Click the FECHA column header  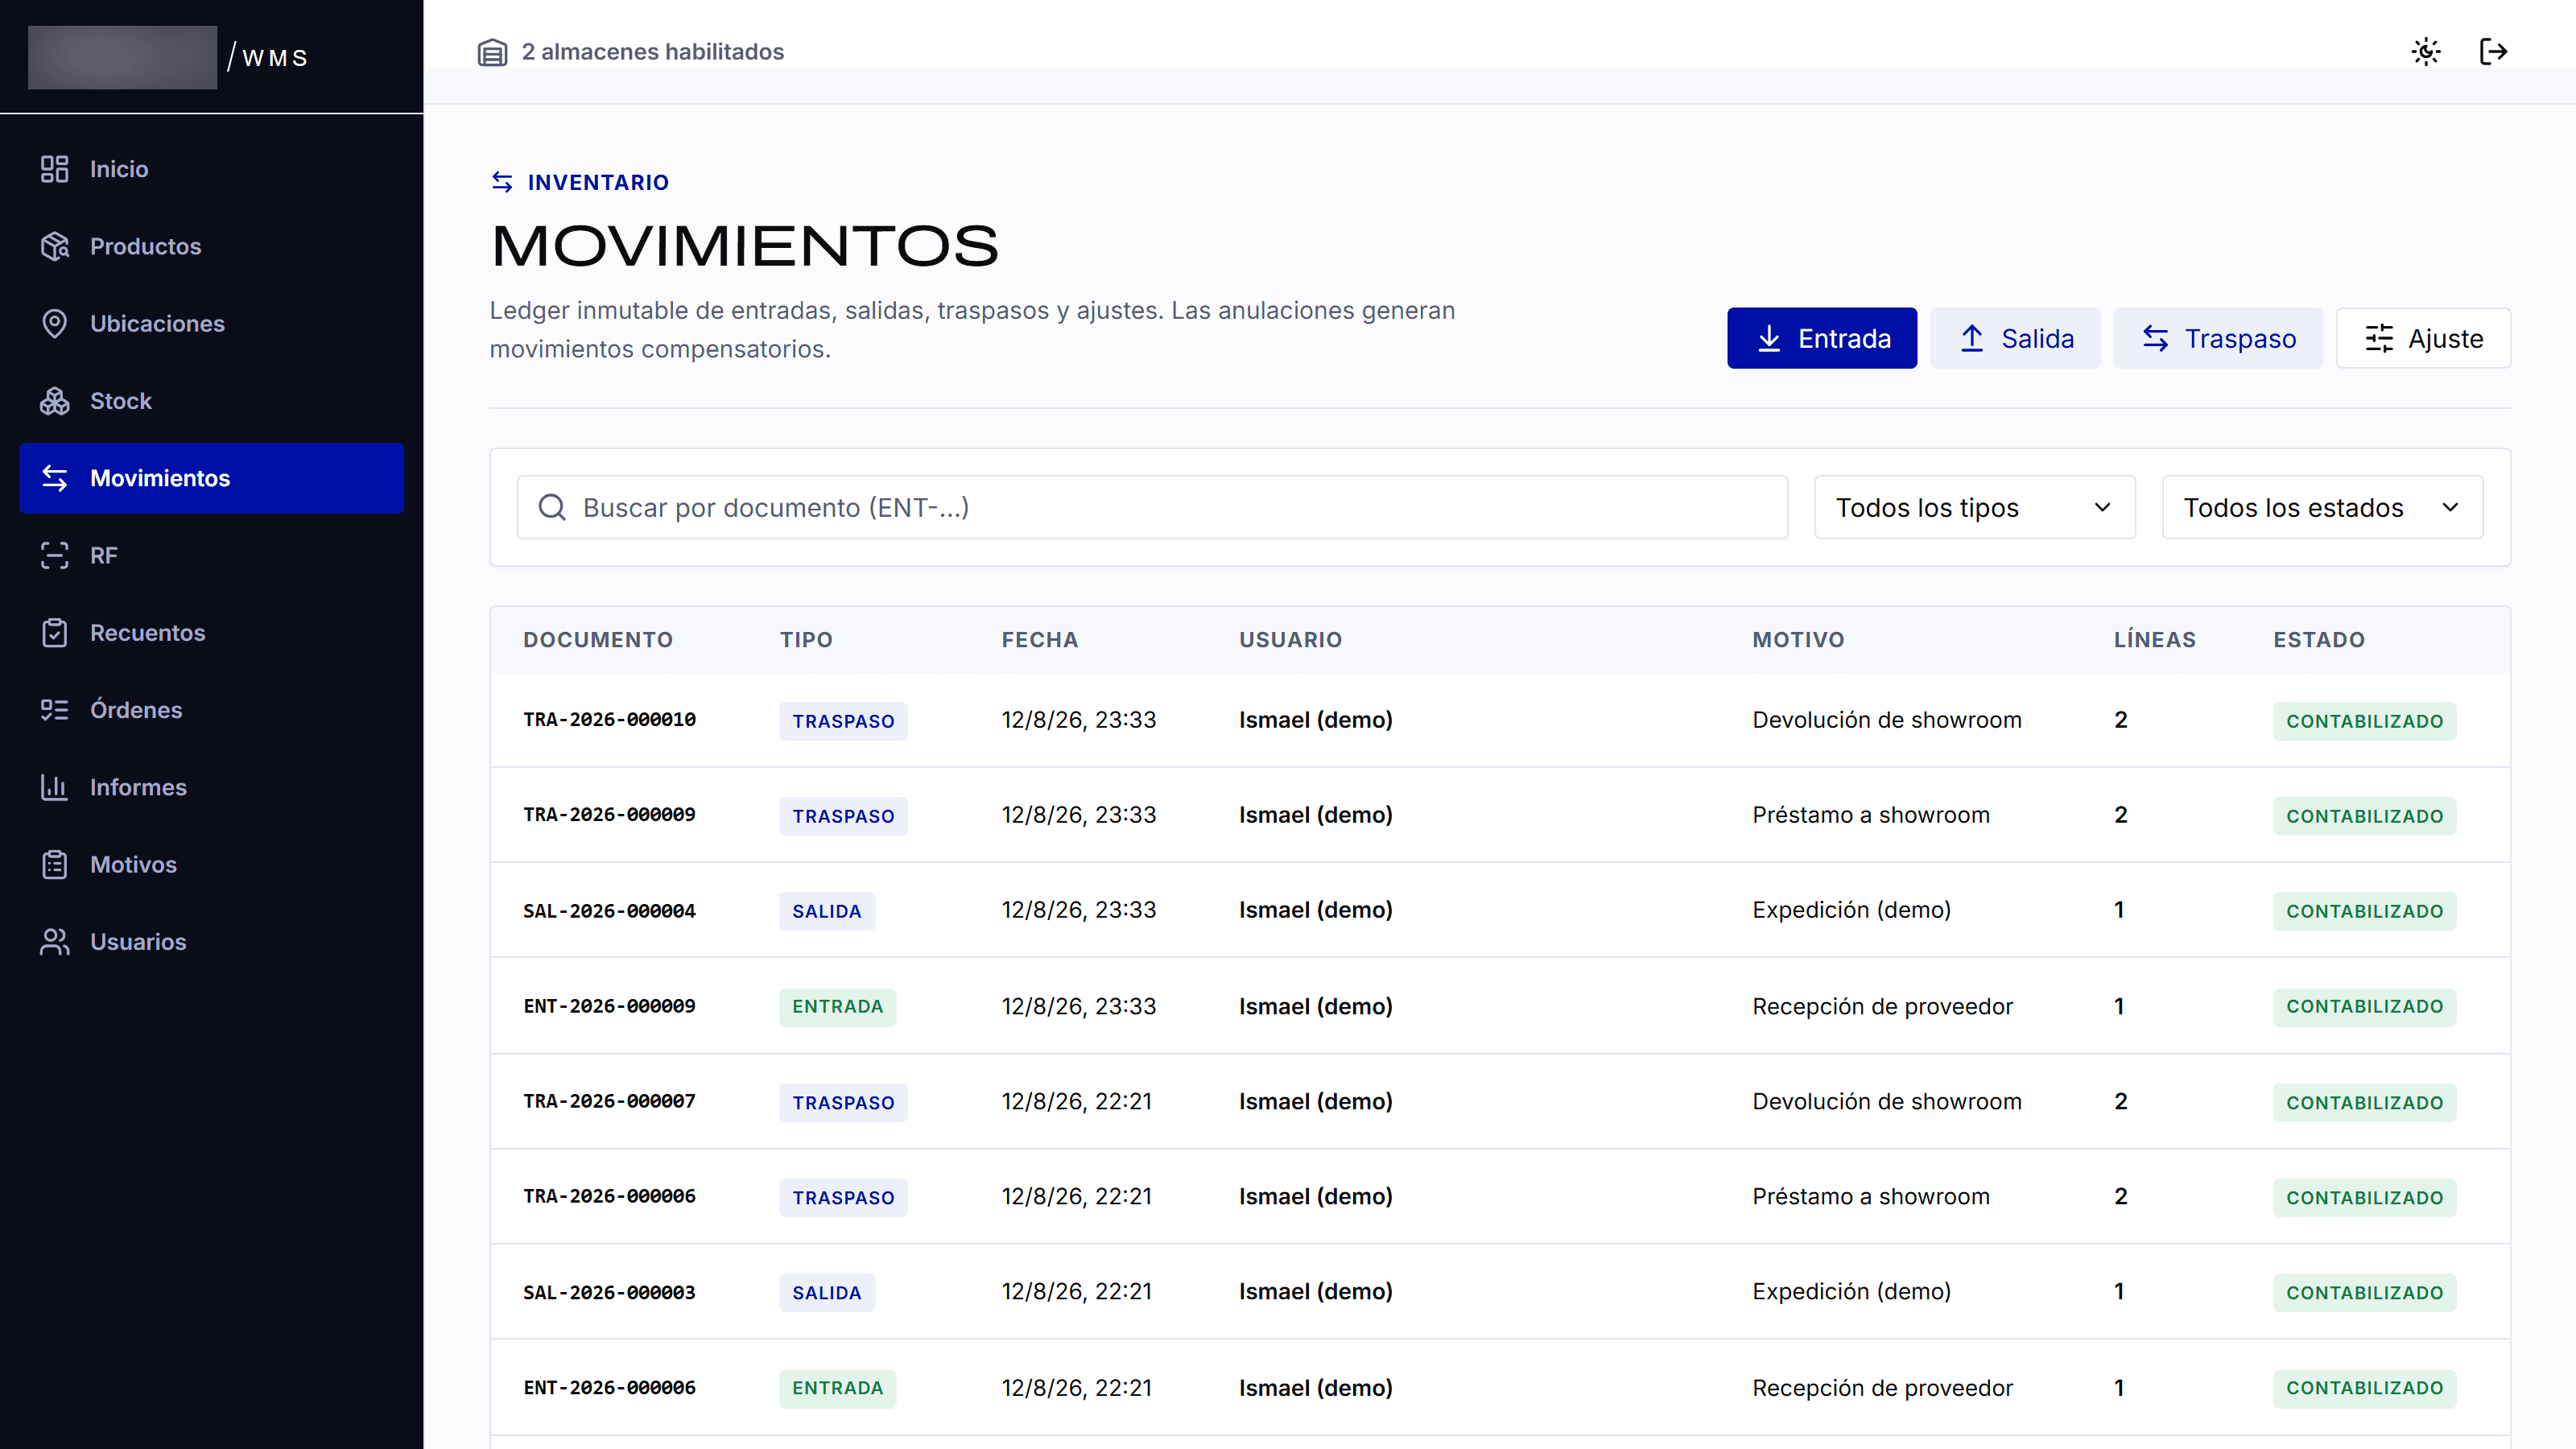point(1040,640)
